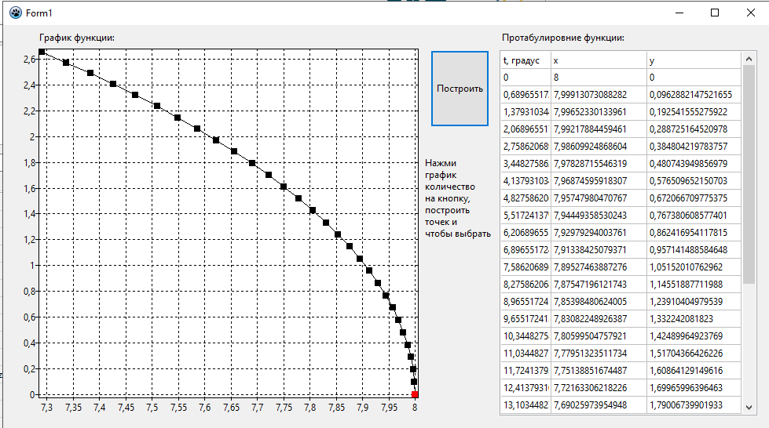Click the y cell showing 1,332242081823
This screenshot has height=428, width=769.
(x=693, y=319)
